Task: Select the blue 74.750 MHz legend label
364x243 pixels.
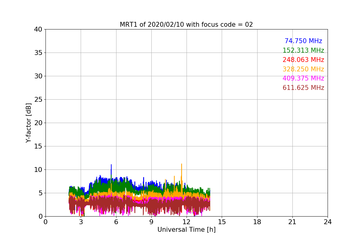Action: click(303, 41)
